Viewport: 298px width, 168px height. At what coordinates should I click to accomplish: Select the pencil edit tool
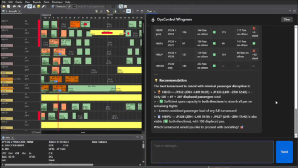coord(25,6)
